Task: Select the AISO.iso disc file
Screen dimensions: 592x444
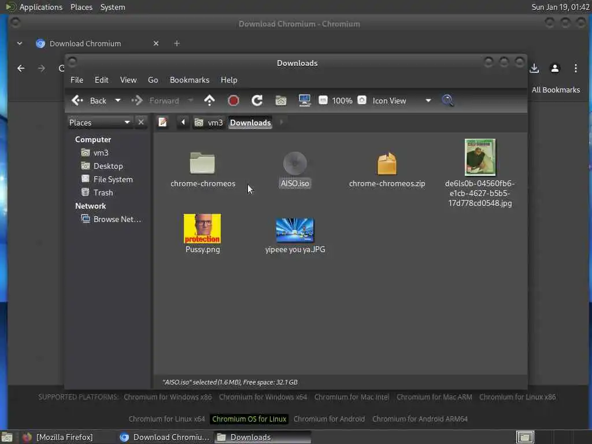Action: [295, 163]
